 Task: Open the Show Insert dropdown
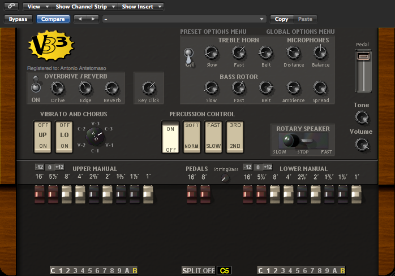point(142,7)
